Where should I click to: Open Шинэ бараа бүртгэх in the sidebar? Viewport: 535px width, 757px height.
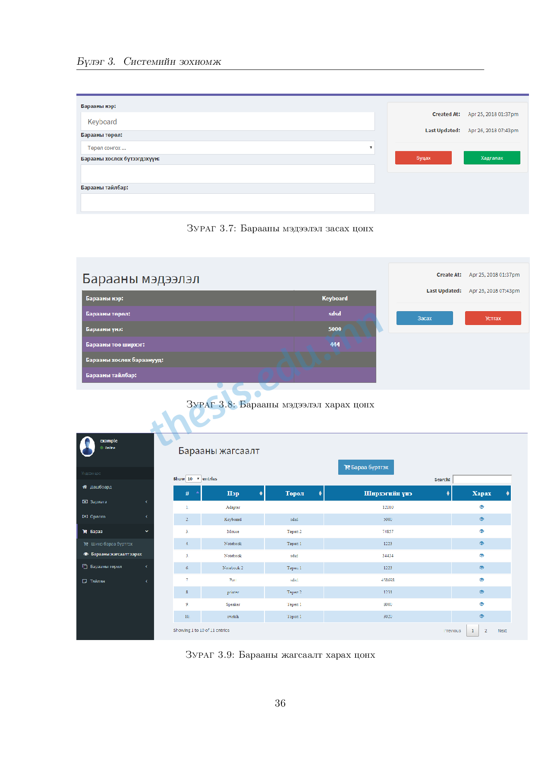111,544
